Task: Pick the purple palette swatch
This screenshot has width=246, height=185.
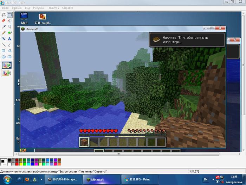Action: pos(36,160)
